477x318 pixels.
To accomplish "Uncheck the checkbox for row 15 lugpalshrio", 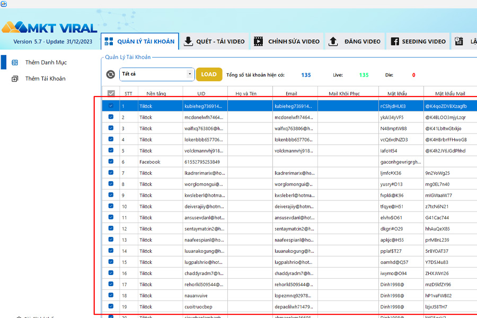I will click(111, 262).
